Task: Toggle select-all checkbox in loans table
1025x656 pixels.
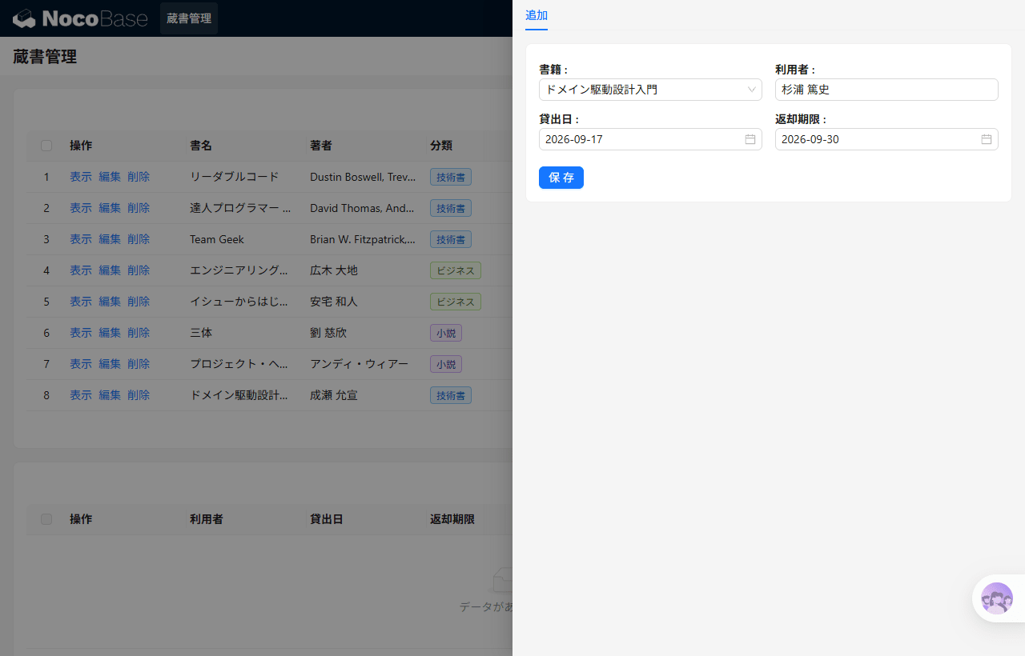Action: click(x=46, y=519)
